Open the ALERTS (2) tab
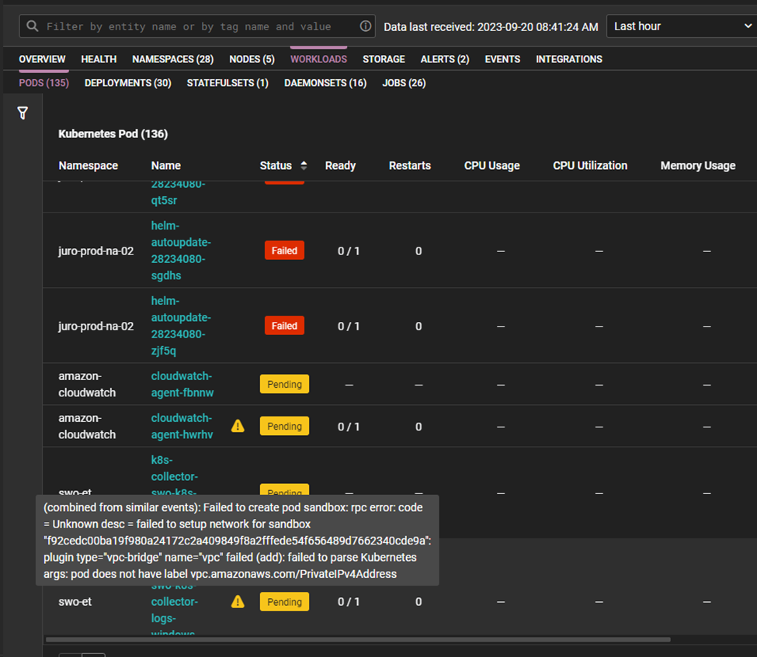The width and height of the screenshot is (757, 657). (x=445, y=59)
